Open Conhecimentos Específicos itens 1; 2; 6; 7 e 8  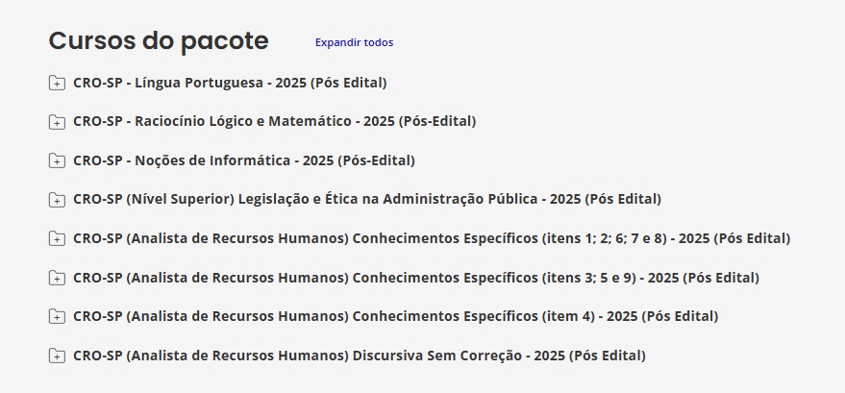432,238
